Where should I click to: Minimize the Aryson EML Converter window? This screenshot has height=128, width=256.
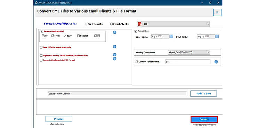[202, 3]
